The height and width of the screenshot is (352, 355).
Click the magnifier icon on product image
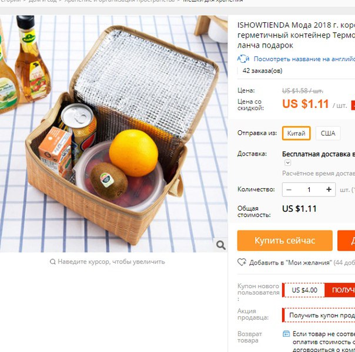point(221,245)
